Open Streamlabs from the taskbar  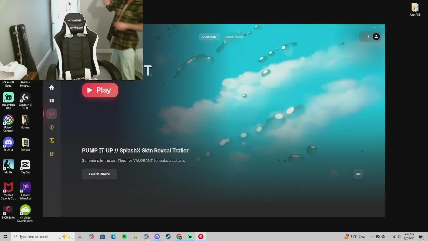click(x=190, y=237)
